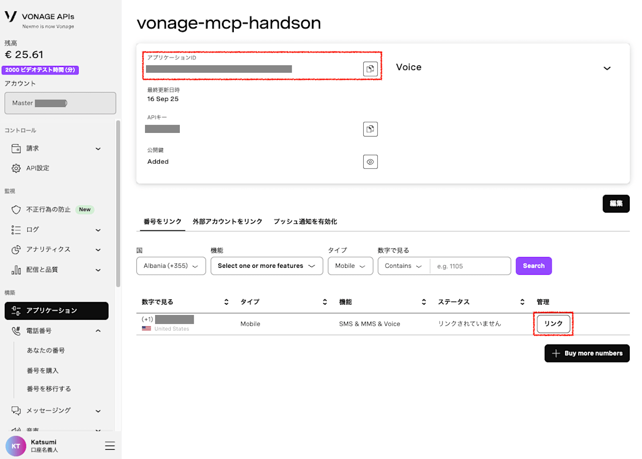This screenshot has height=459, width=642.
Task: Collapse the 電話番号 menu chevron
Action: coord(98,331)
